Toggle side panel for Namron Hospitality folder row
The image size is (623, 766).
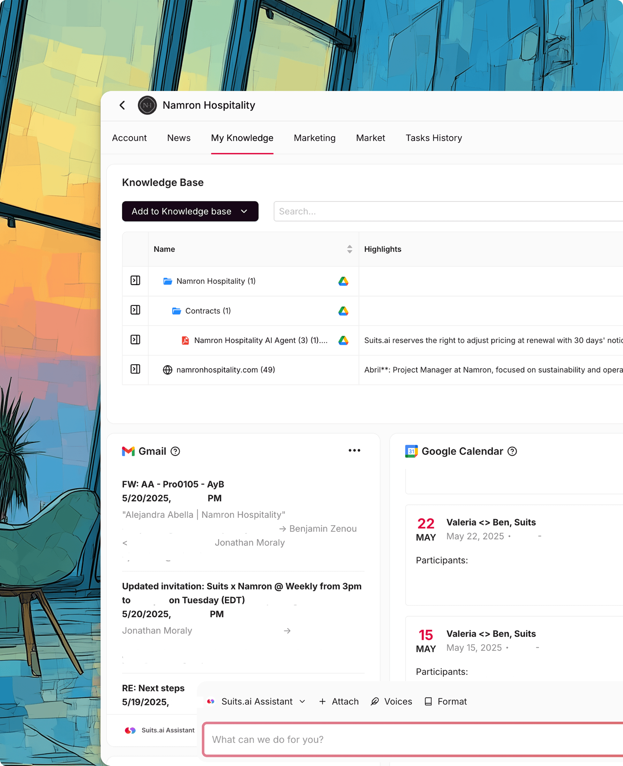[x=135, y=281]
